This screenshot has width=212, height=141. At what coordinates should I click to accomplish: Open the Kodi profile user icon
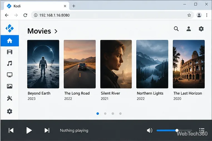[x=189, y=29]
